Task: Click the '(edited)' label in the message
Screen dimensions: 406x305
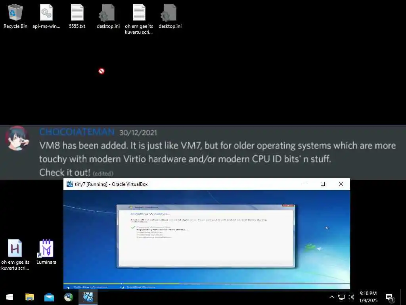Action: click(103, 174)
